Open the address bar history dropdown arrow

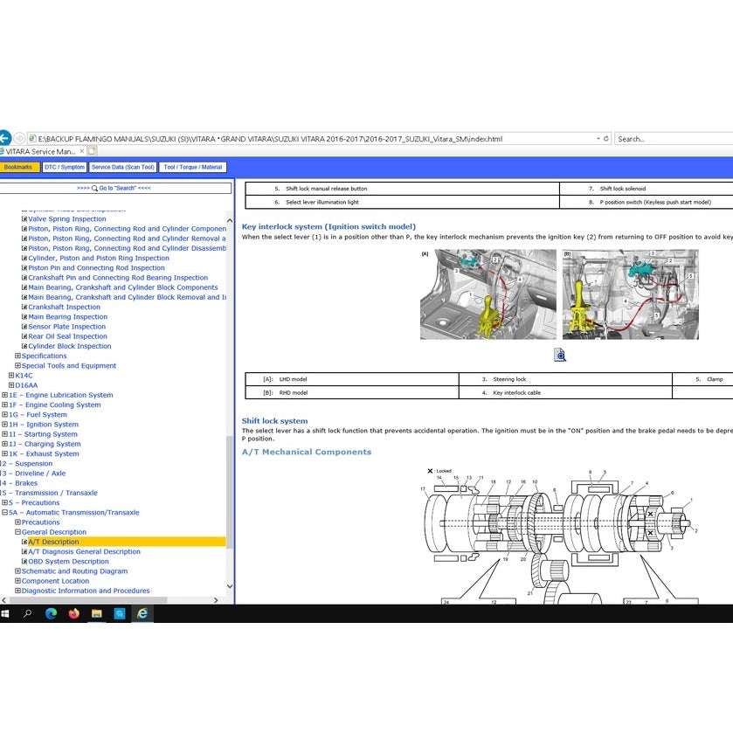pyautogui.click(x=598, y=138)
